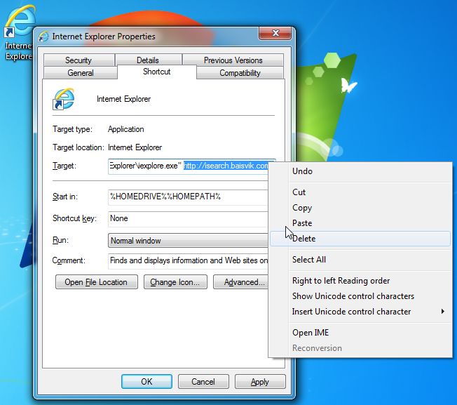Open the Compatibility tab
The image size is (457, 405).
coord(240,73)
